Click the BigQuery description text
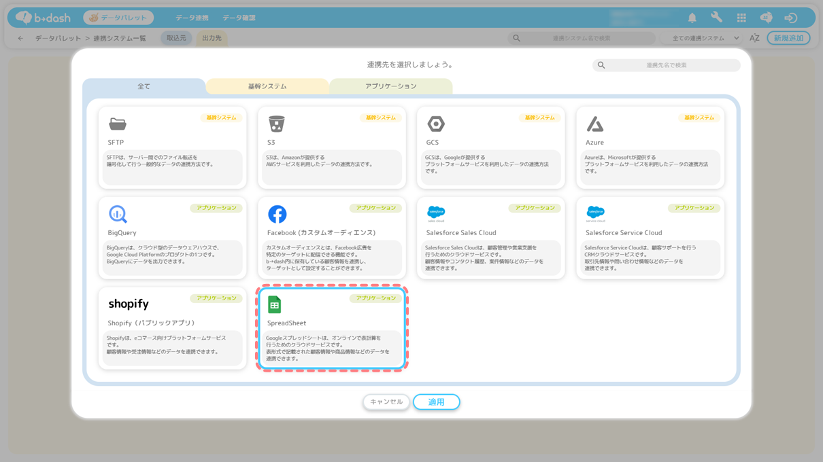 163,254
